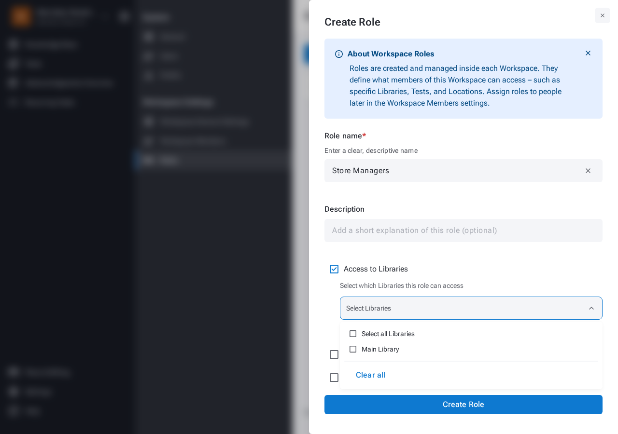Dismiss the About Workspace Roles banner
Image resolution: width=618 pixels, height=434 pixels.
click(588, 53)
